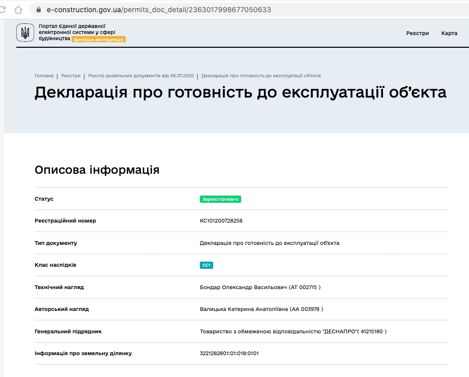Click the Реєстраційний номер label
The image size is (469, 377).
click(x=65, y=221)
